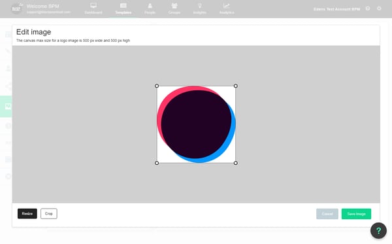Open the Groups tab in top navigation
Viewport: 392px width, 244px height.
pyautogui.click(x=174, y=9)
